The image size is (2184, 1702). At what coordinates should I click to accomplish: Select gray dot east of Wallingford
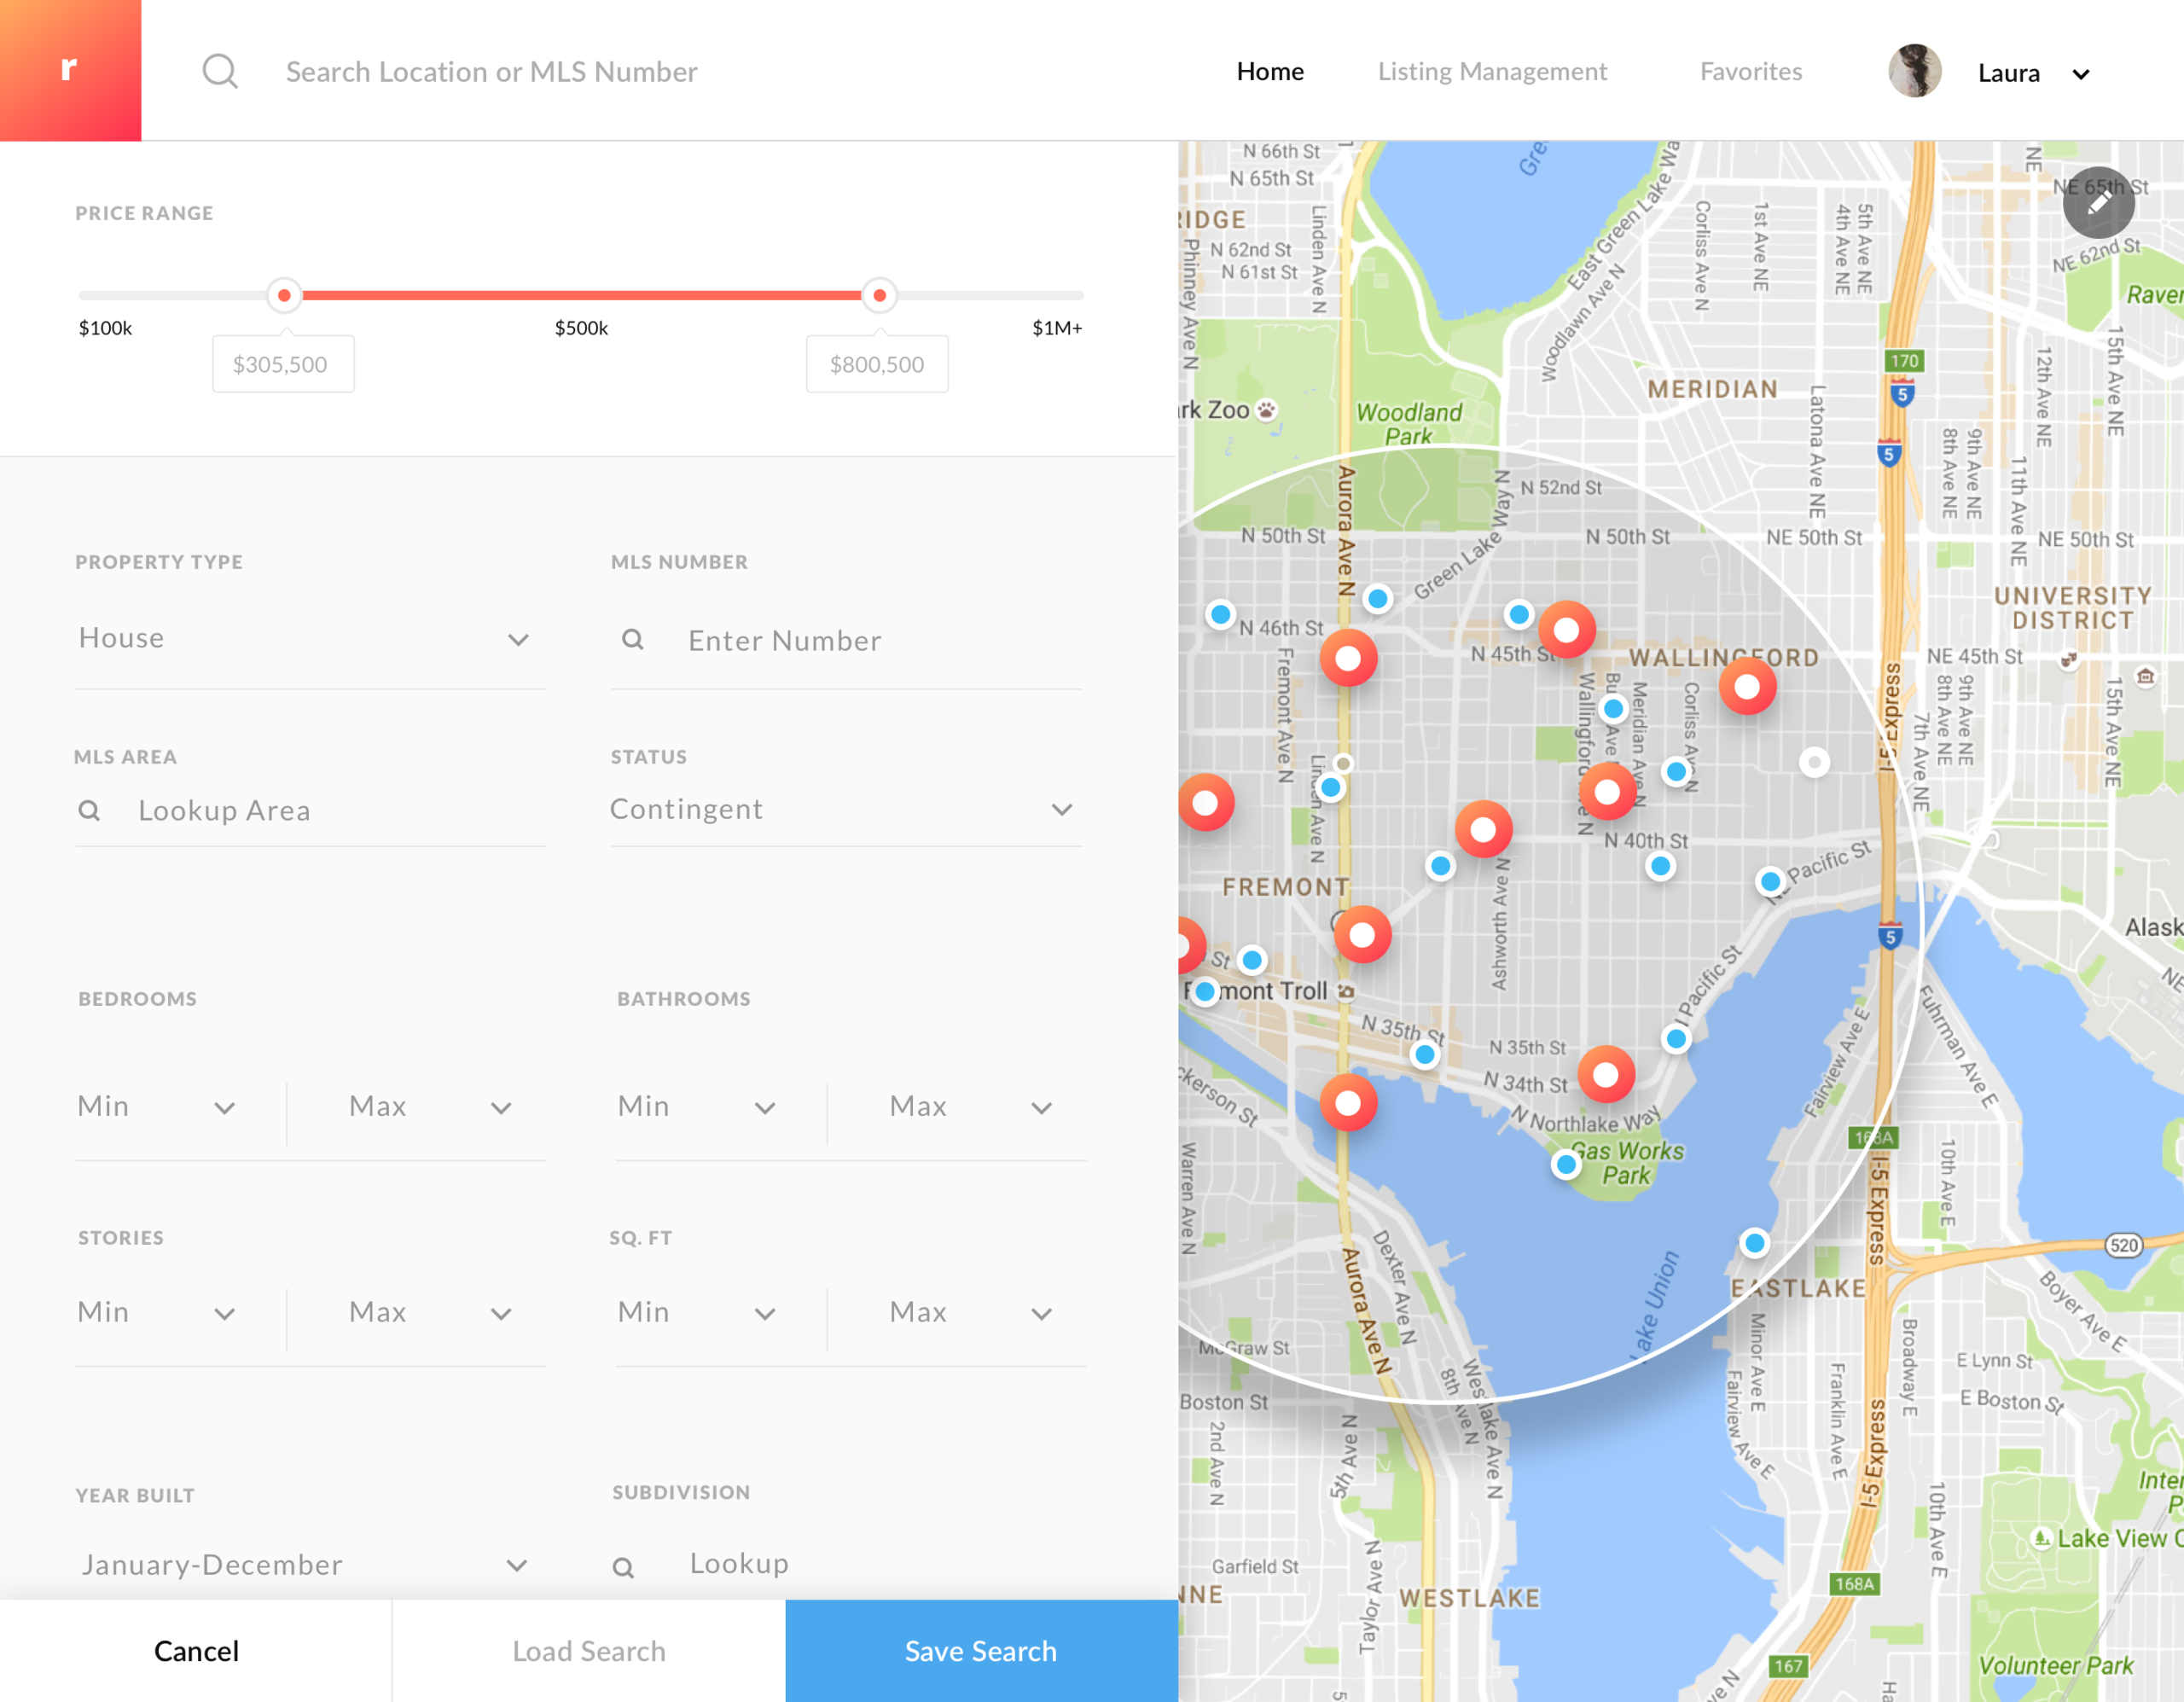(1814, 762)
